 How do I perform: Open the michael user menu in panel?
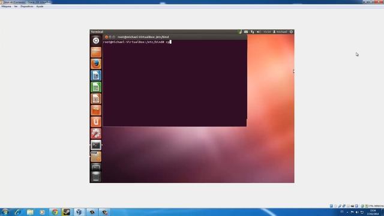click(280, 32)
